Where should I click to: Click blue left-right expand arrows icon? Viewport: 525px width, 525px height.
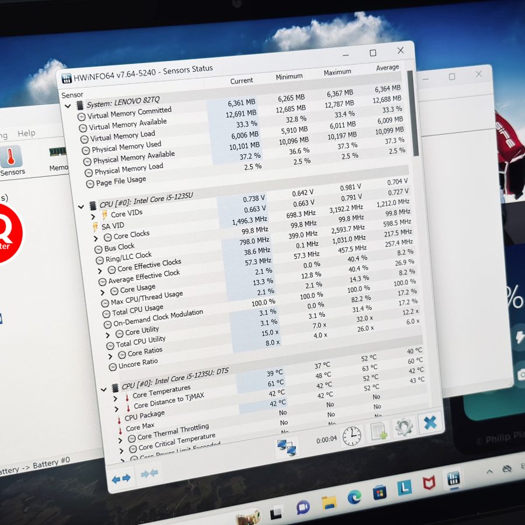point(121,478)
